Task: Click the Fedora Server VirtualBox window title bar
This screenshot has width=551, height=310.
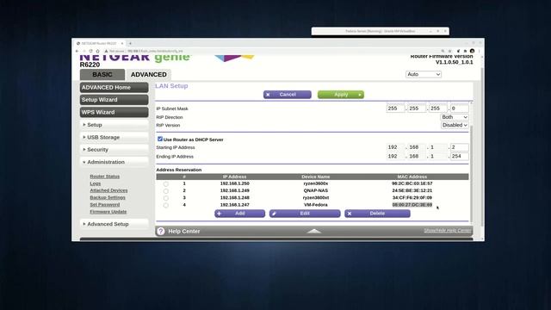Action: point(381,31)
